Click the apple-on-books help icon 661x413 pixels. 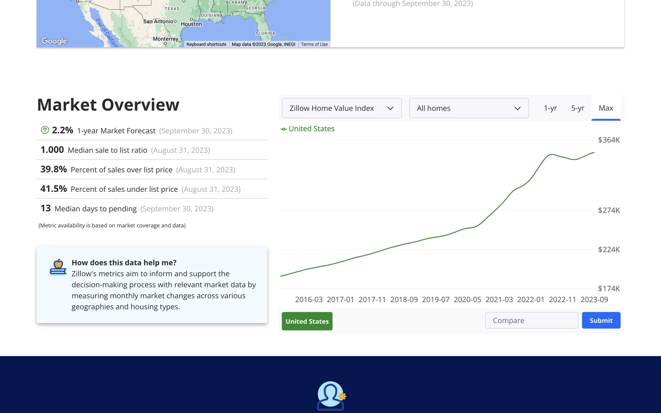point(58,267)
